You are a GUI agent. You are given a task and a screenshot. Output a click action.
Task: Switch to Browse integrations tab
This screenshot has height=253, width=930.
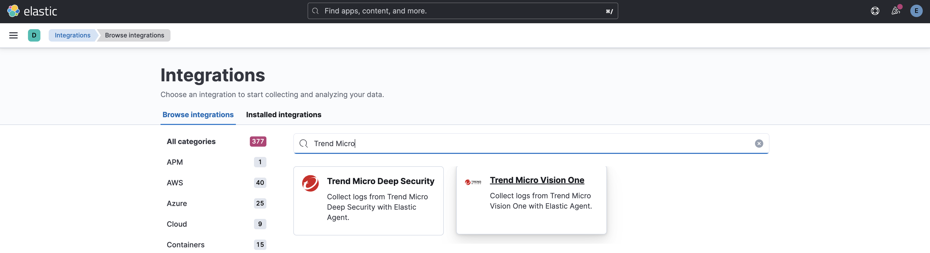[x=198, y=115]
